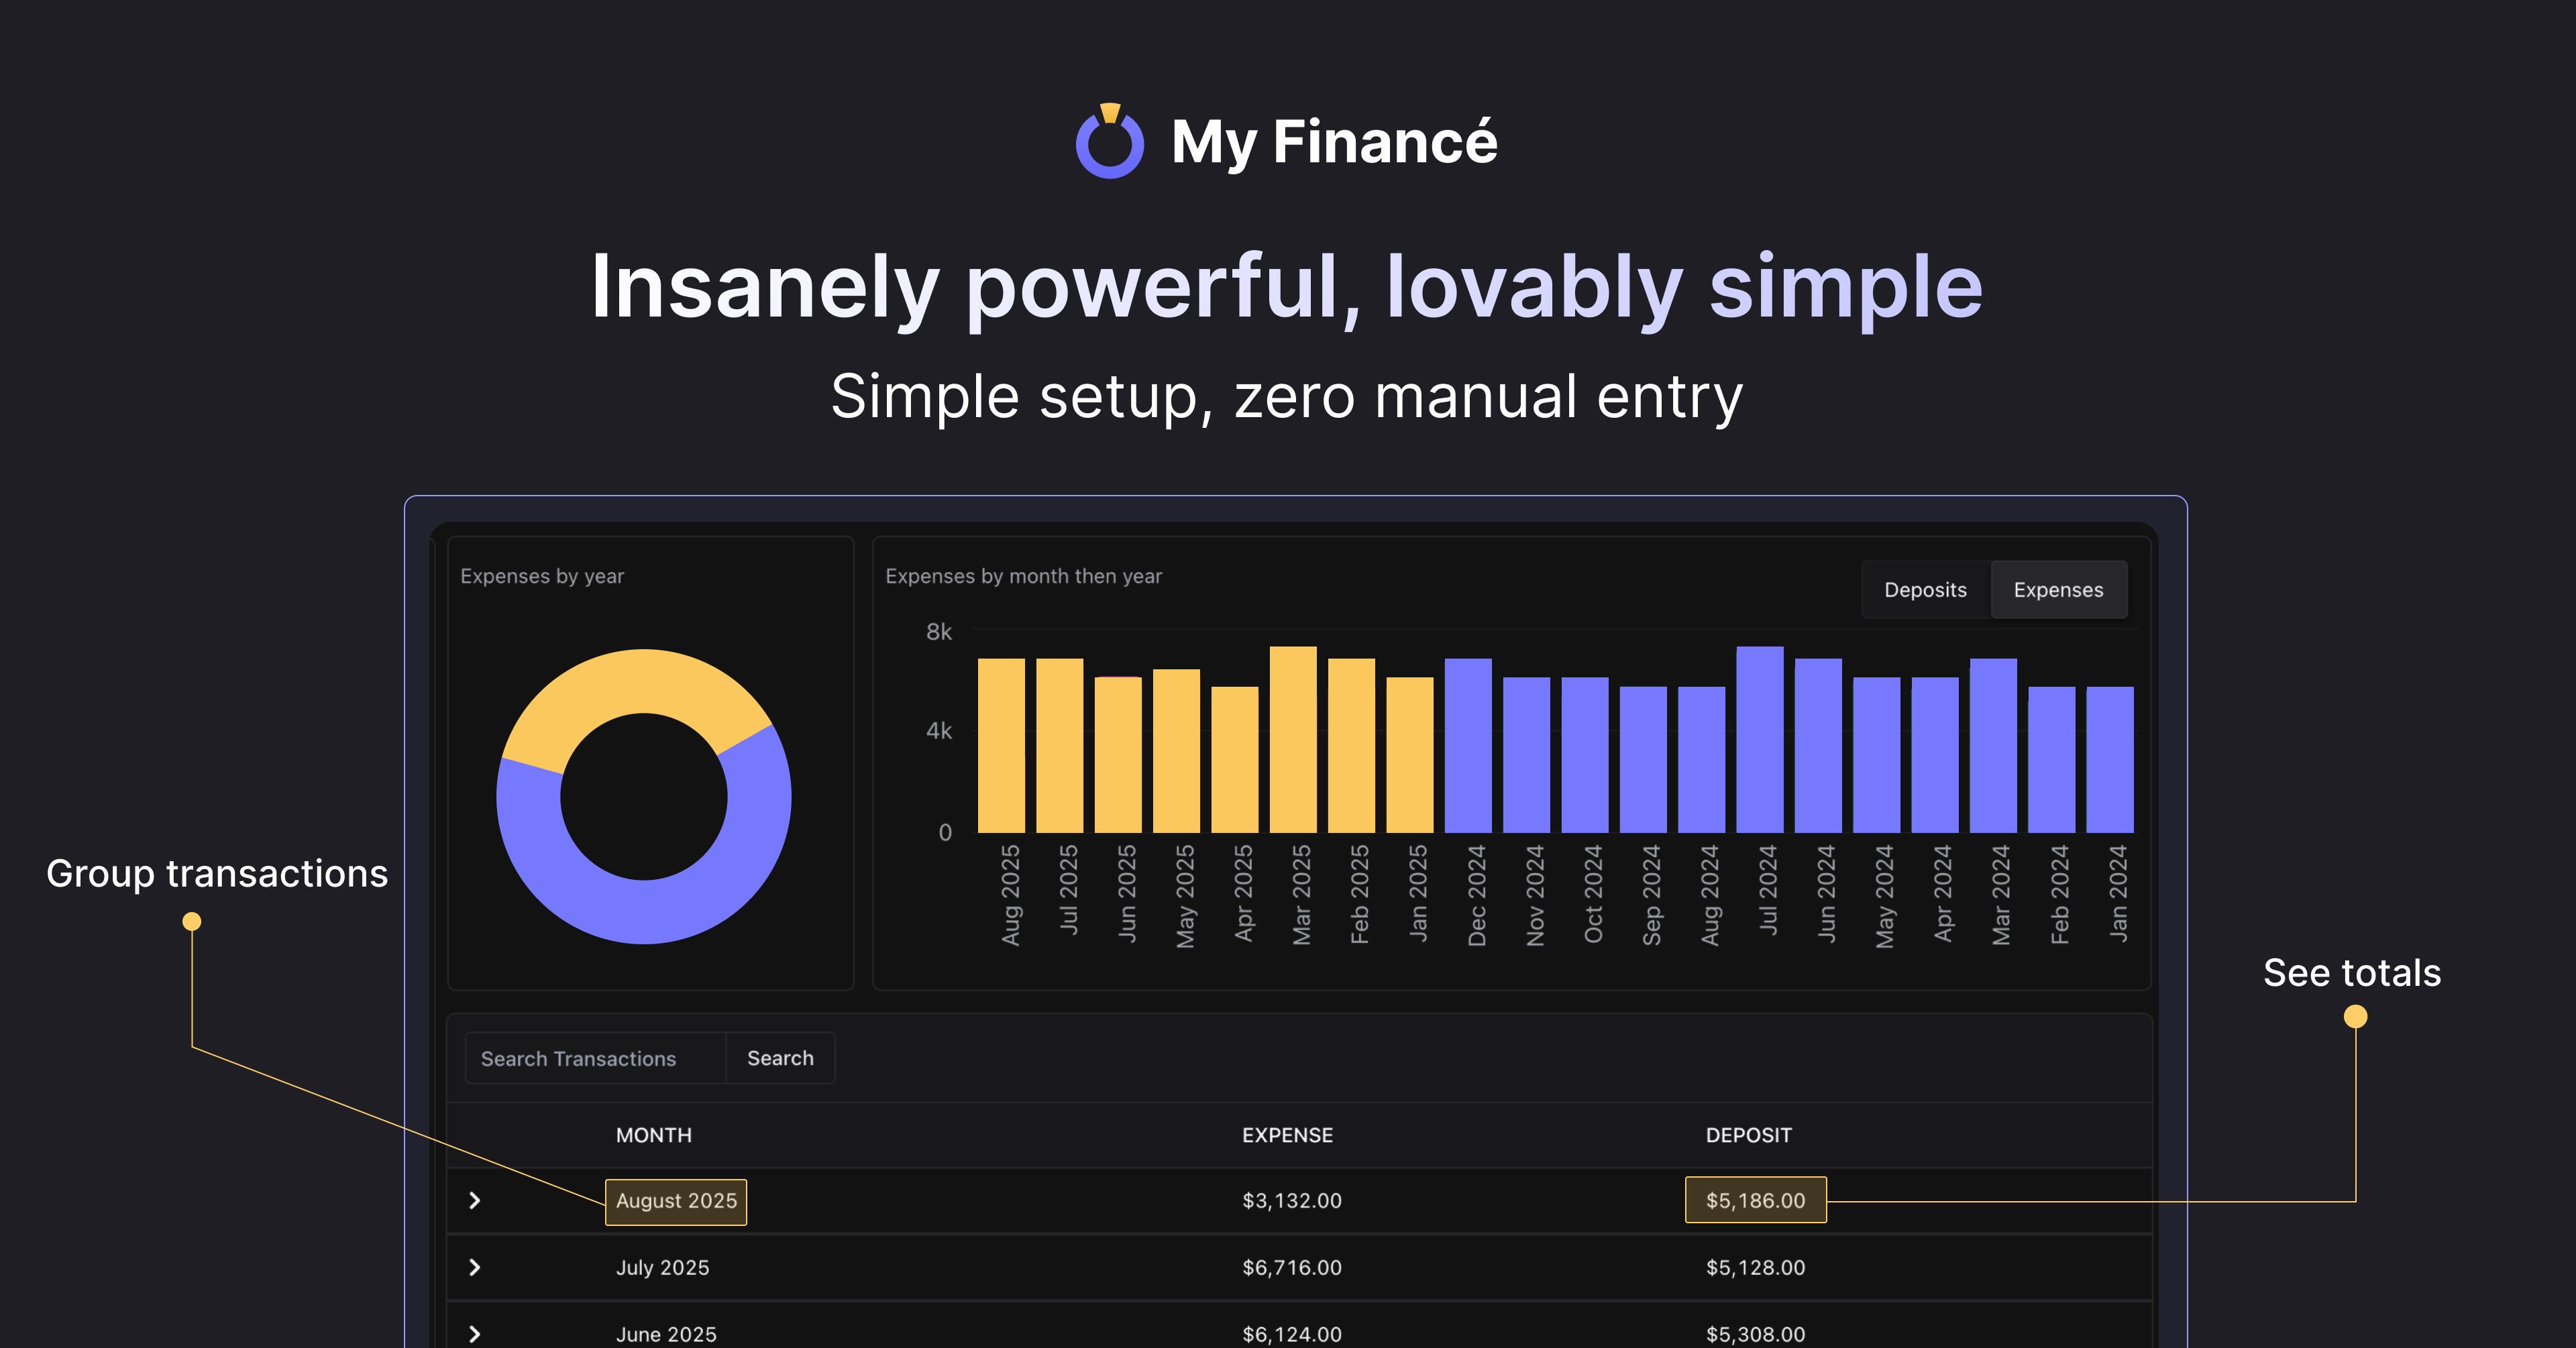Sort by the EXPENSE column header
2576x1348 pixels.
(x=1288, y=1135)
